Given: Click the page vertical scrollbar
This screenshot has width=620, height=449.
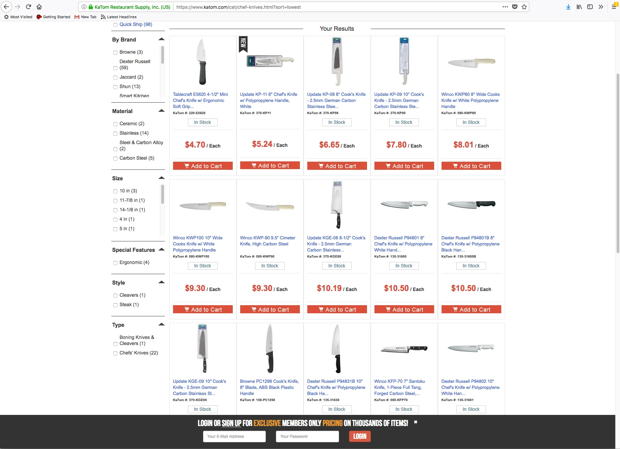Looking at the screenshot, I should (x=618, y=163).
